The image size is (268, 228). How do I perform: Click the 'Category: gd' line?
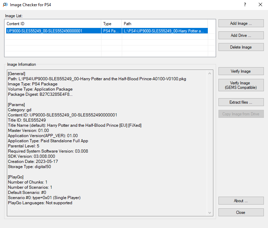click(x=20, y=110)
